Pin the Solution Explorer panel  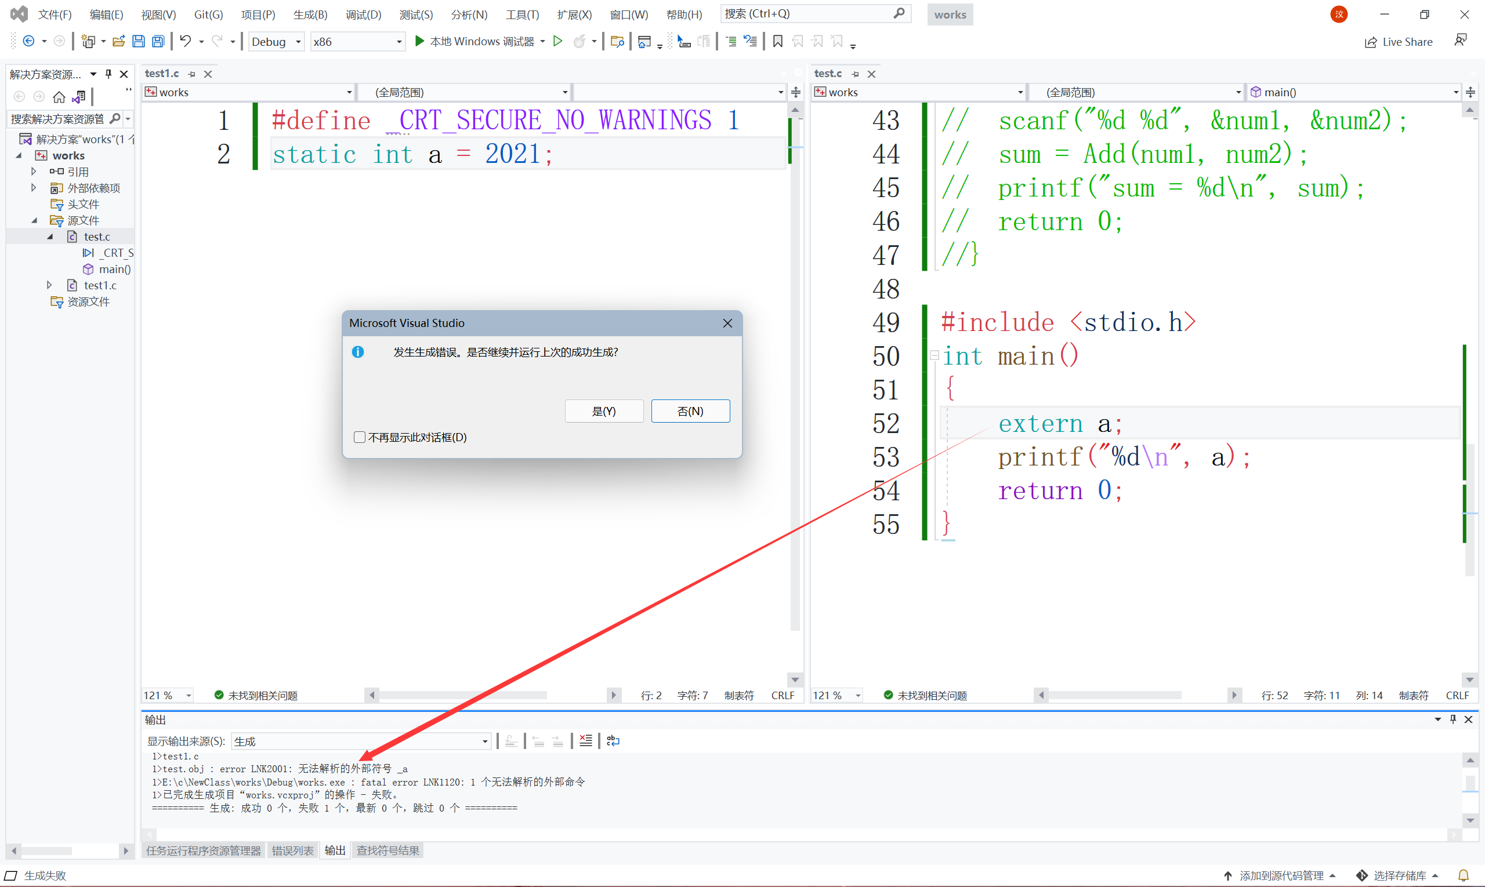108,74
